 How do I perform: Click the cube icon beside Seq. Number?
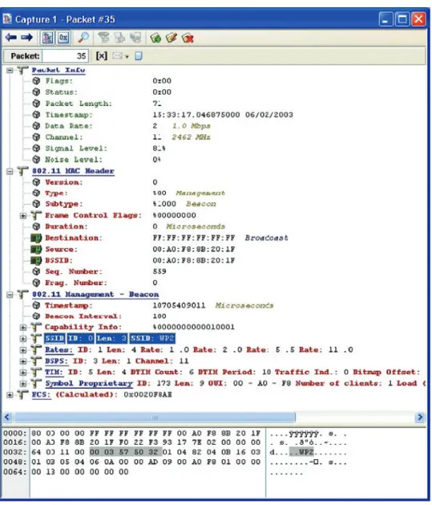coord(36,272)
